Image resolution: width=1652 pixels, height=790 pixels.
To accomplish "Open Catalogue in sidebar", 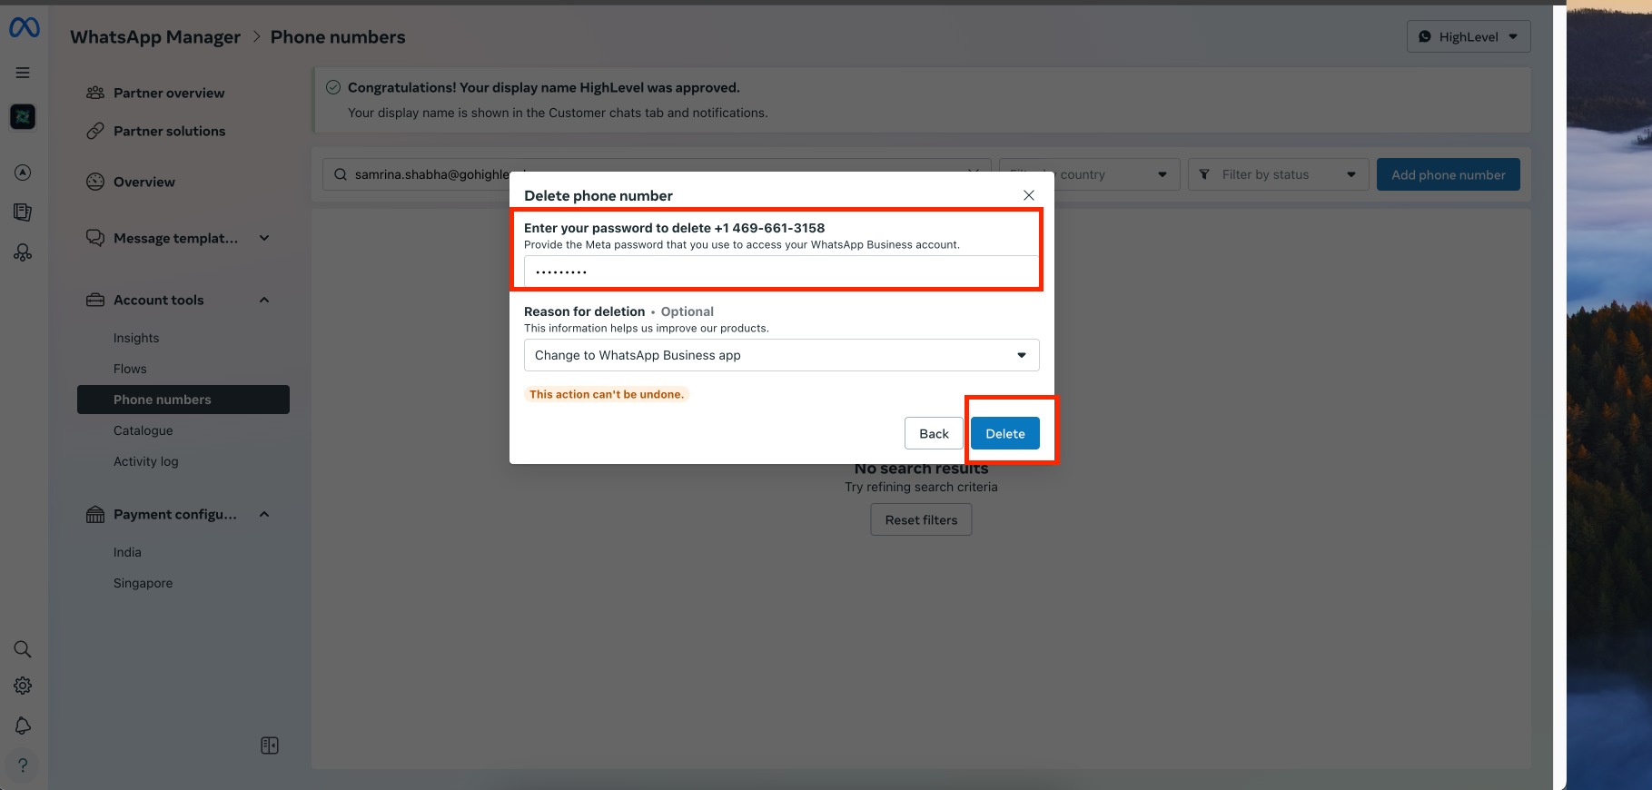I will [x=143, y=430].
